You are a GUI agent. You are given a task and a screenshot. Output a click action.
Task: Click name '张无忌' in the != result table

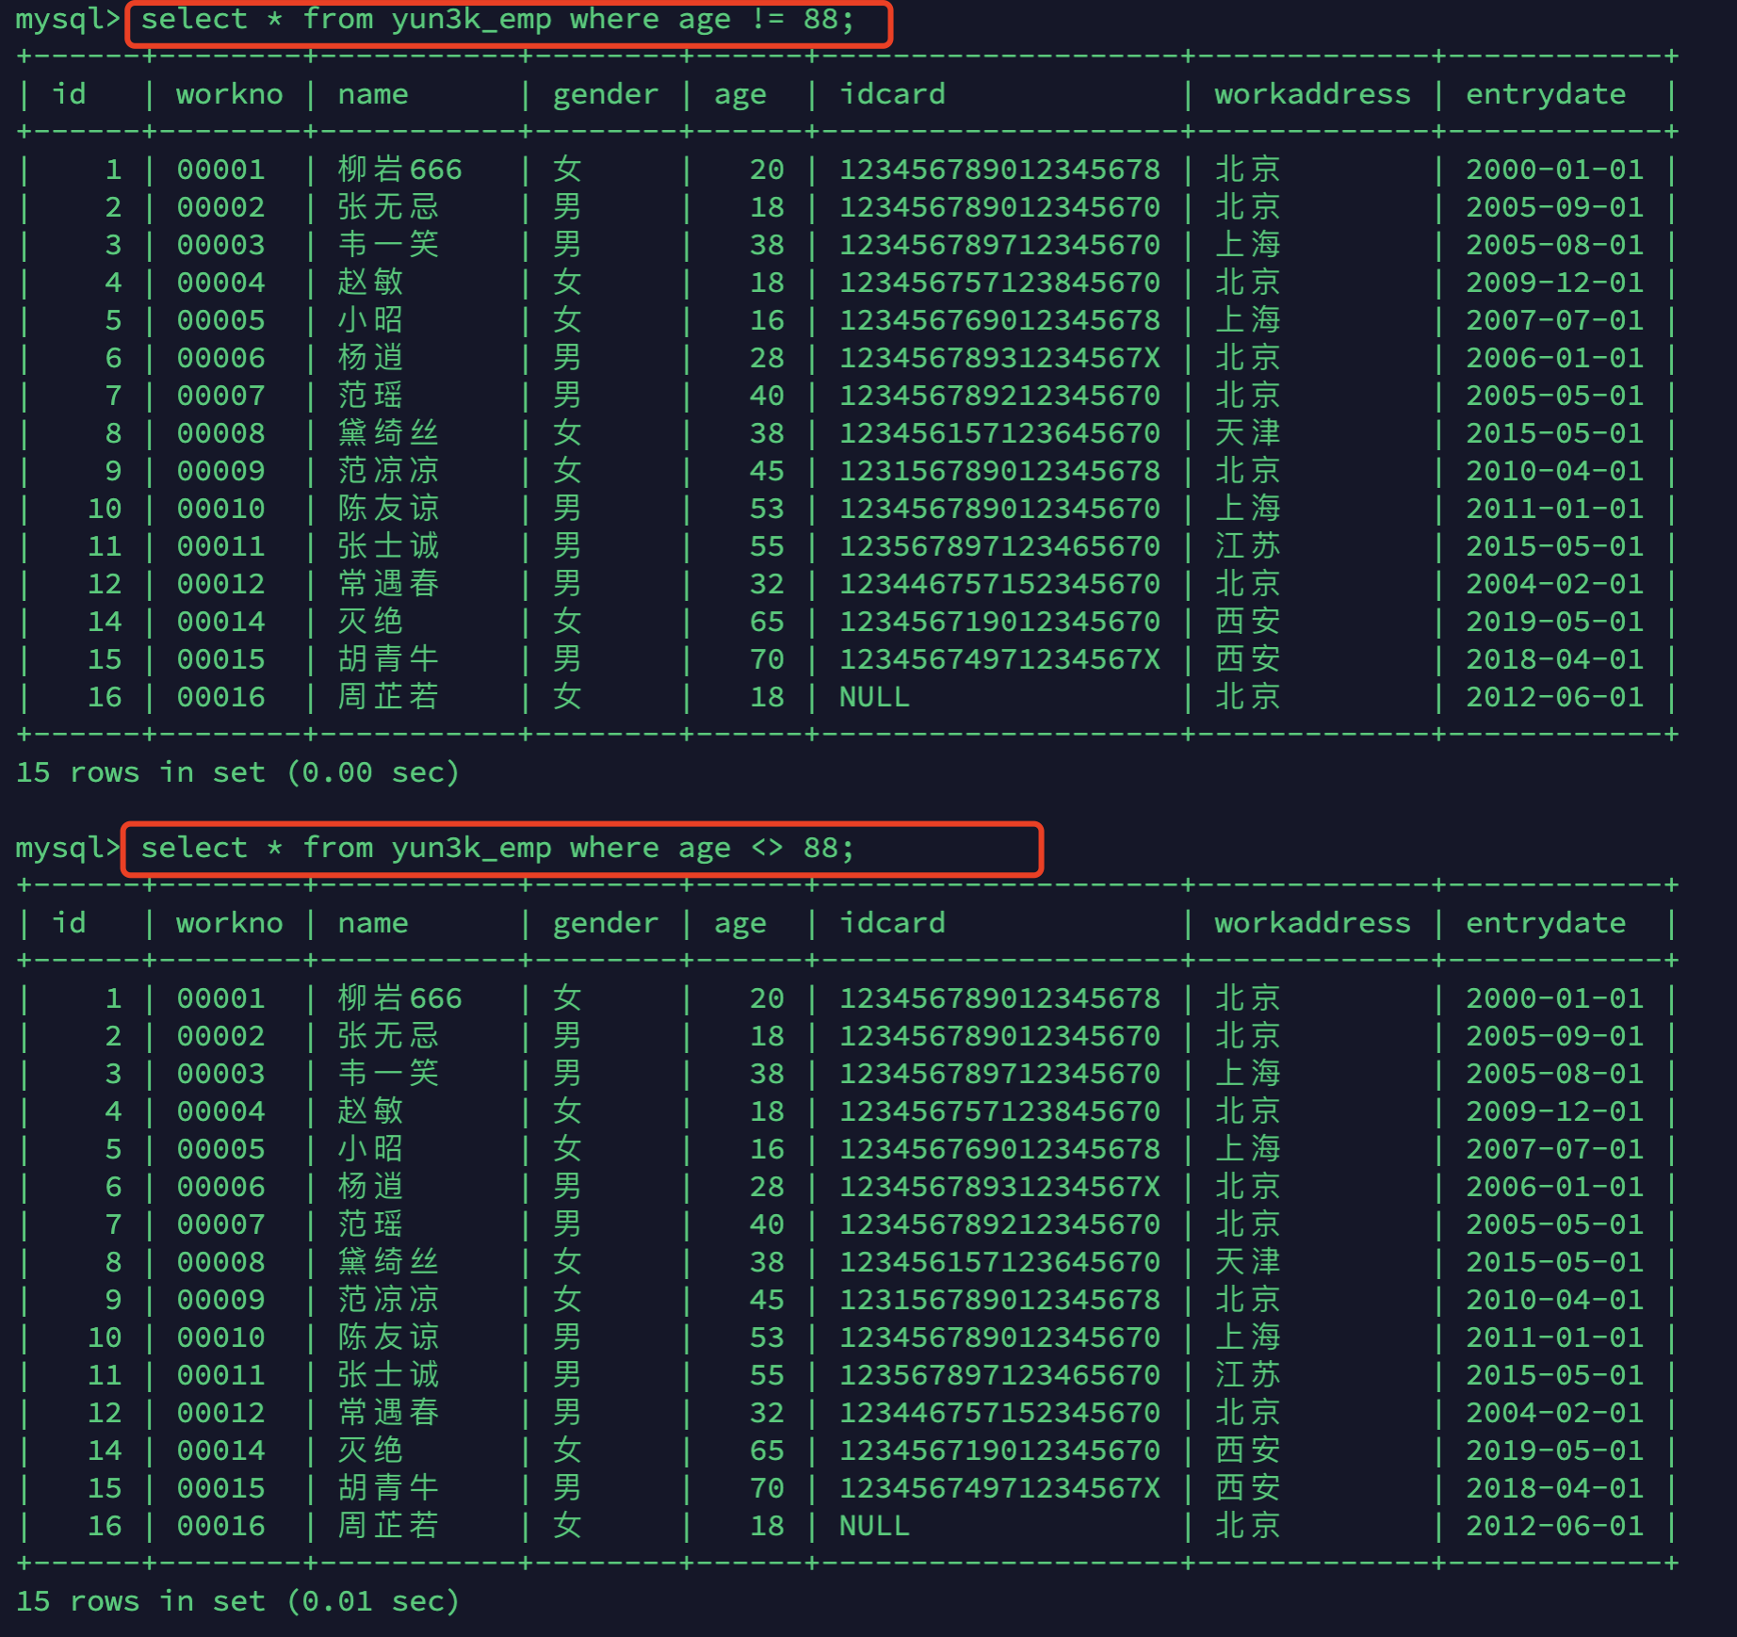(x=388, y=207)
